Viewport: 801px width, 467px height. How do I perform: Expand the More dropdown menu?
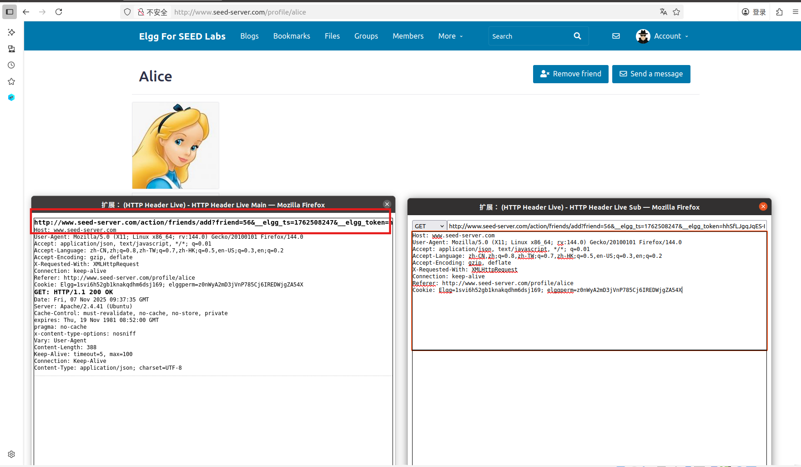pos(450,36)
